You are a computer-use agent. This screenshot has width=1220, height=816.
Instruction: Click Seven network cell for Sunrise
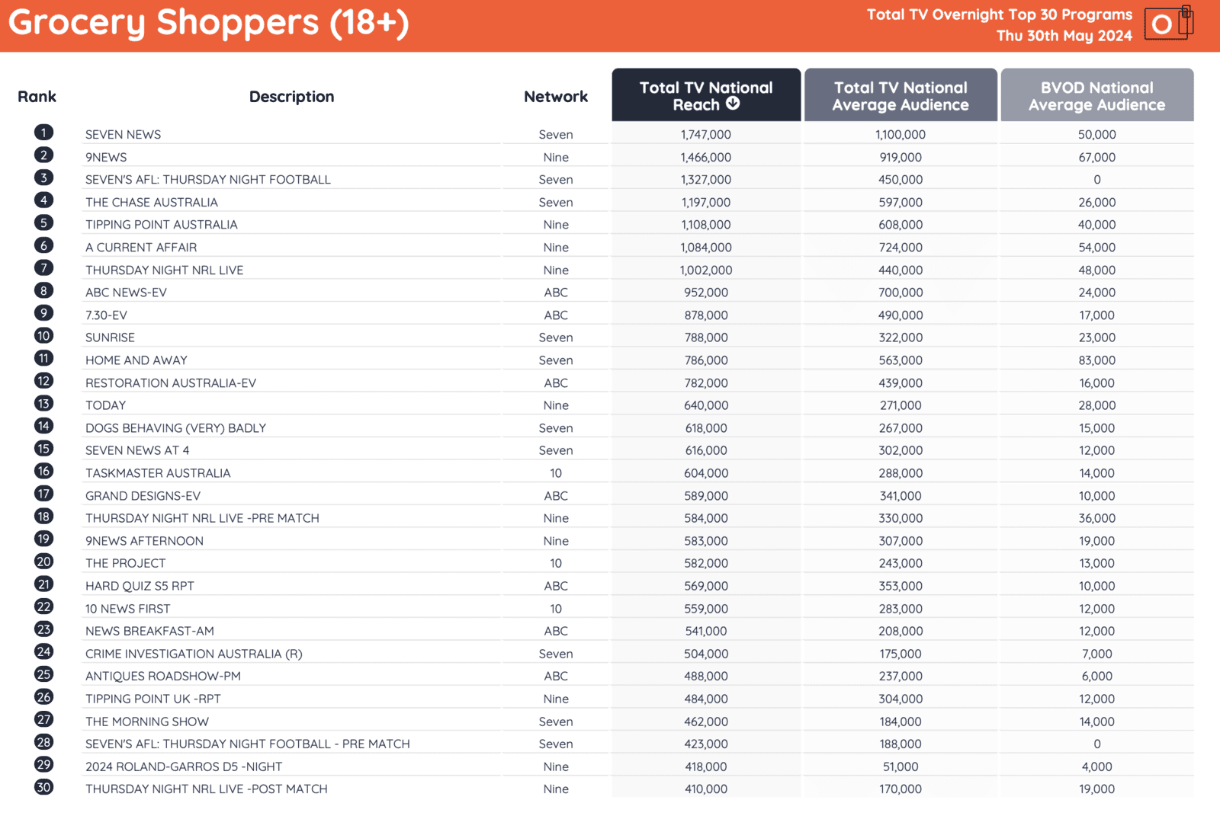556,338
